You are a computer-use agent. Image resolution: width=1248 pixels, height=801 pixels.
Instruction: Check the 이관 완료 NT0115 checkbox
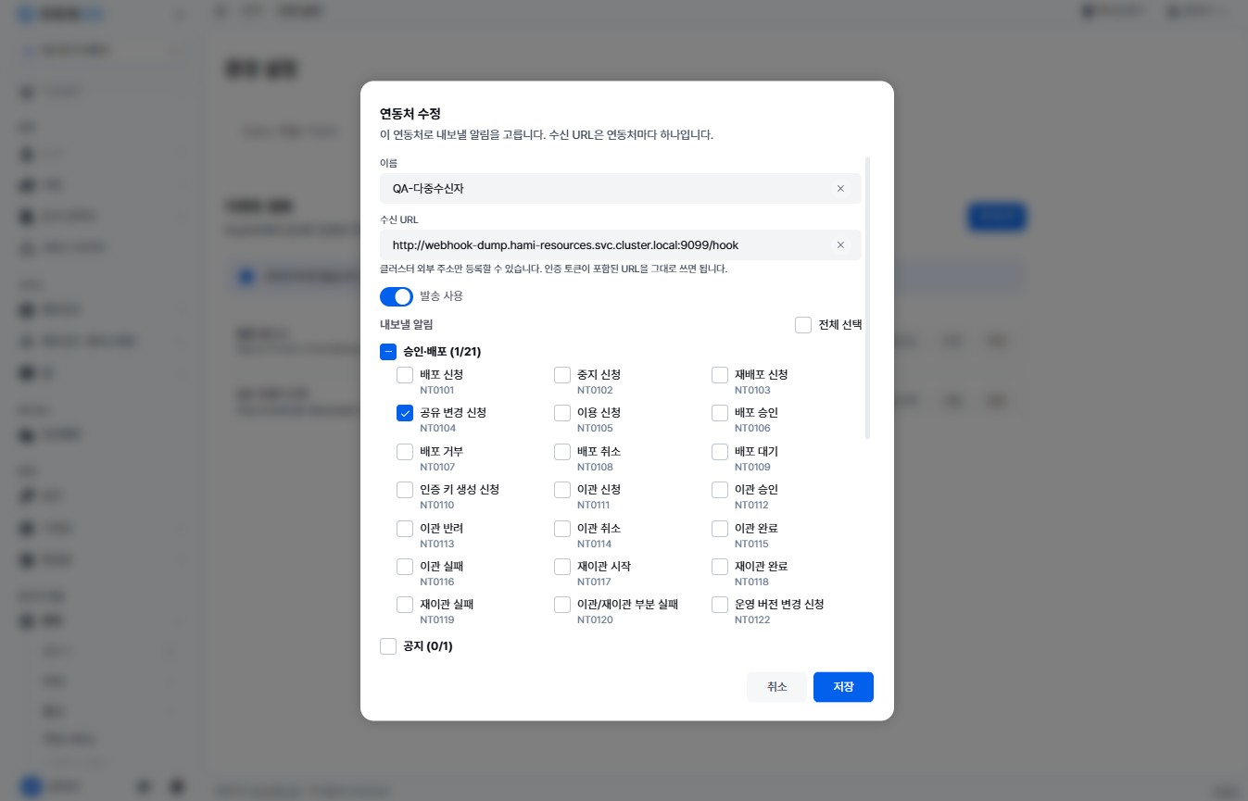[720, 529]
